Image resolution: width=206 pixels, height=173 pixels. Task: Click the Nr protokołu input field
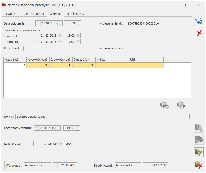pyautogui.click(x=58, y=48)
